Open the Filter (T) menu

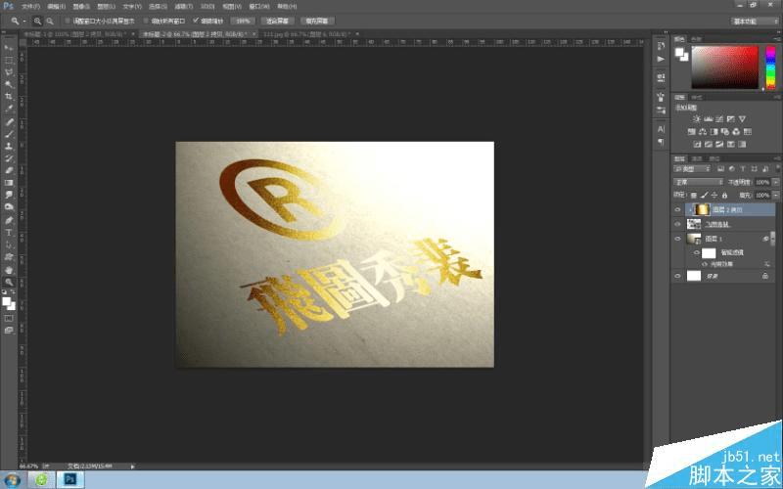[184, 7]
